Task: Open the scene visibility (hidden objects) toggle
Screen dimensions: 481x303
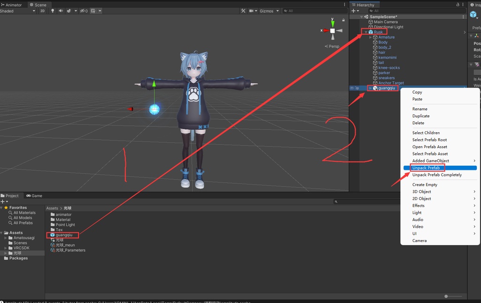Action: click(83, 10)
